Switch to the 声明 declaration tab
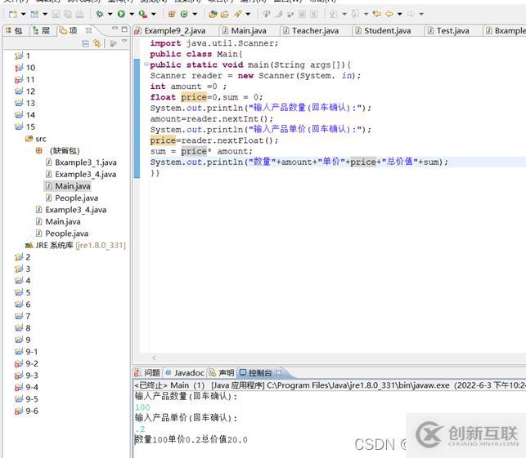This screenshot has height=458, width=526. 222,372
